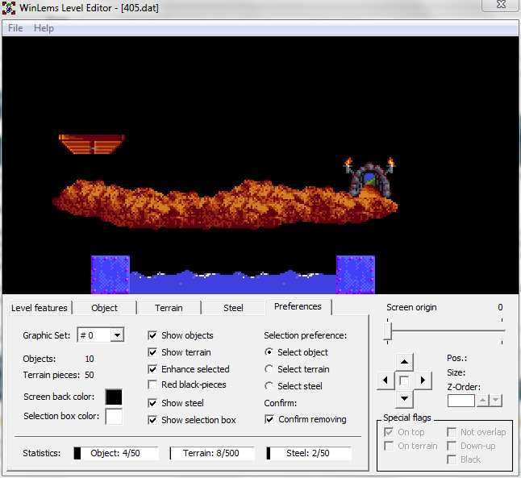Move selection down with the down arrow button
Image resolution: width=521 pixels, height=478 pixels.
coord(404,399)
